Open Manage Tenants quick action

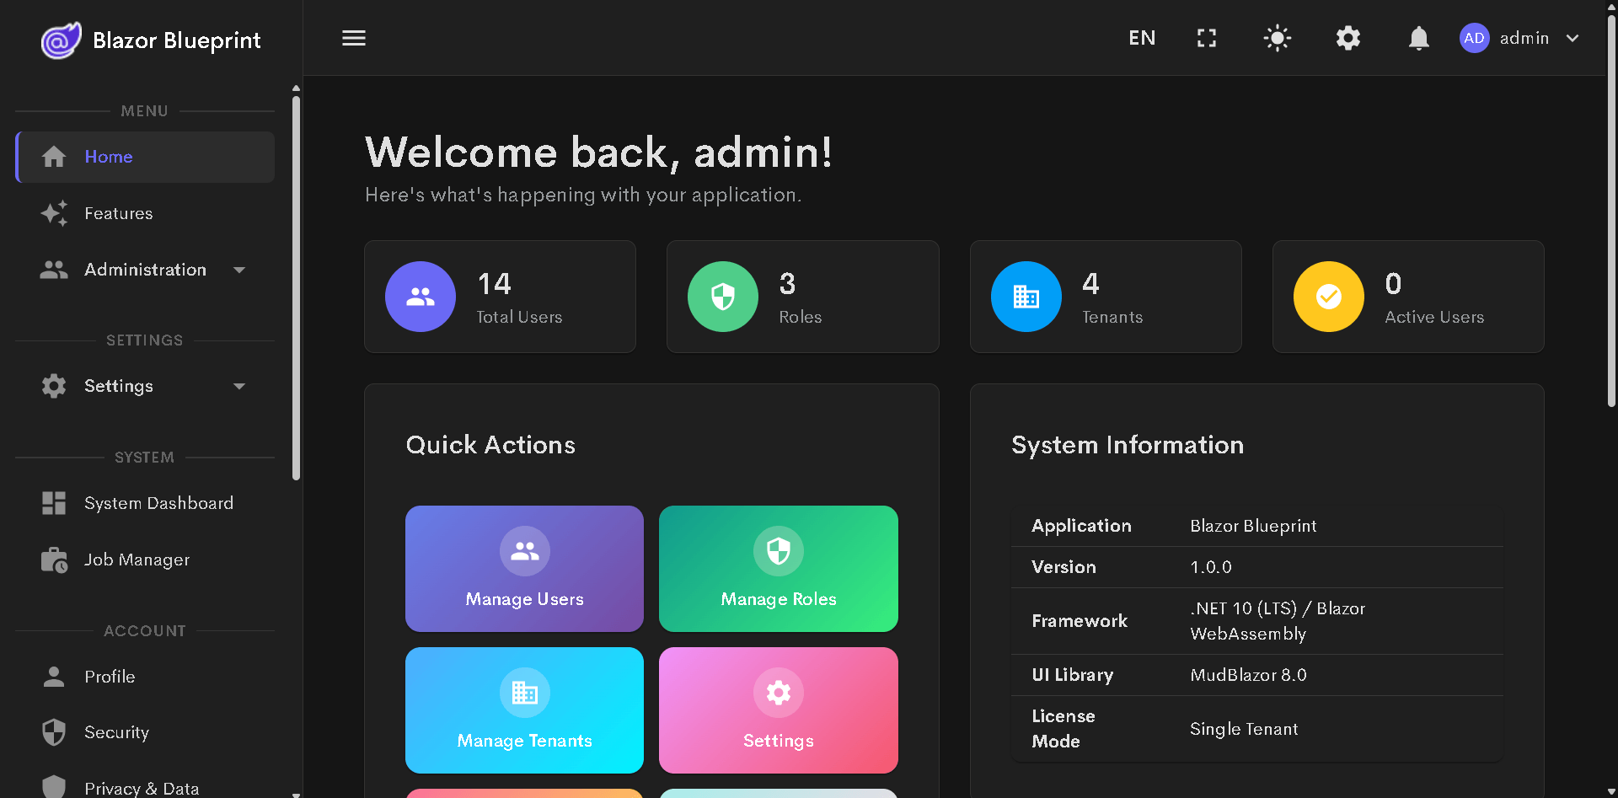point(523,710)
